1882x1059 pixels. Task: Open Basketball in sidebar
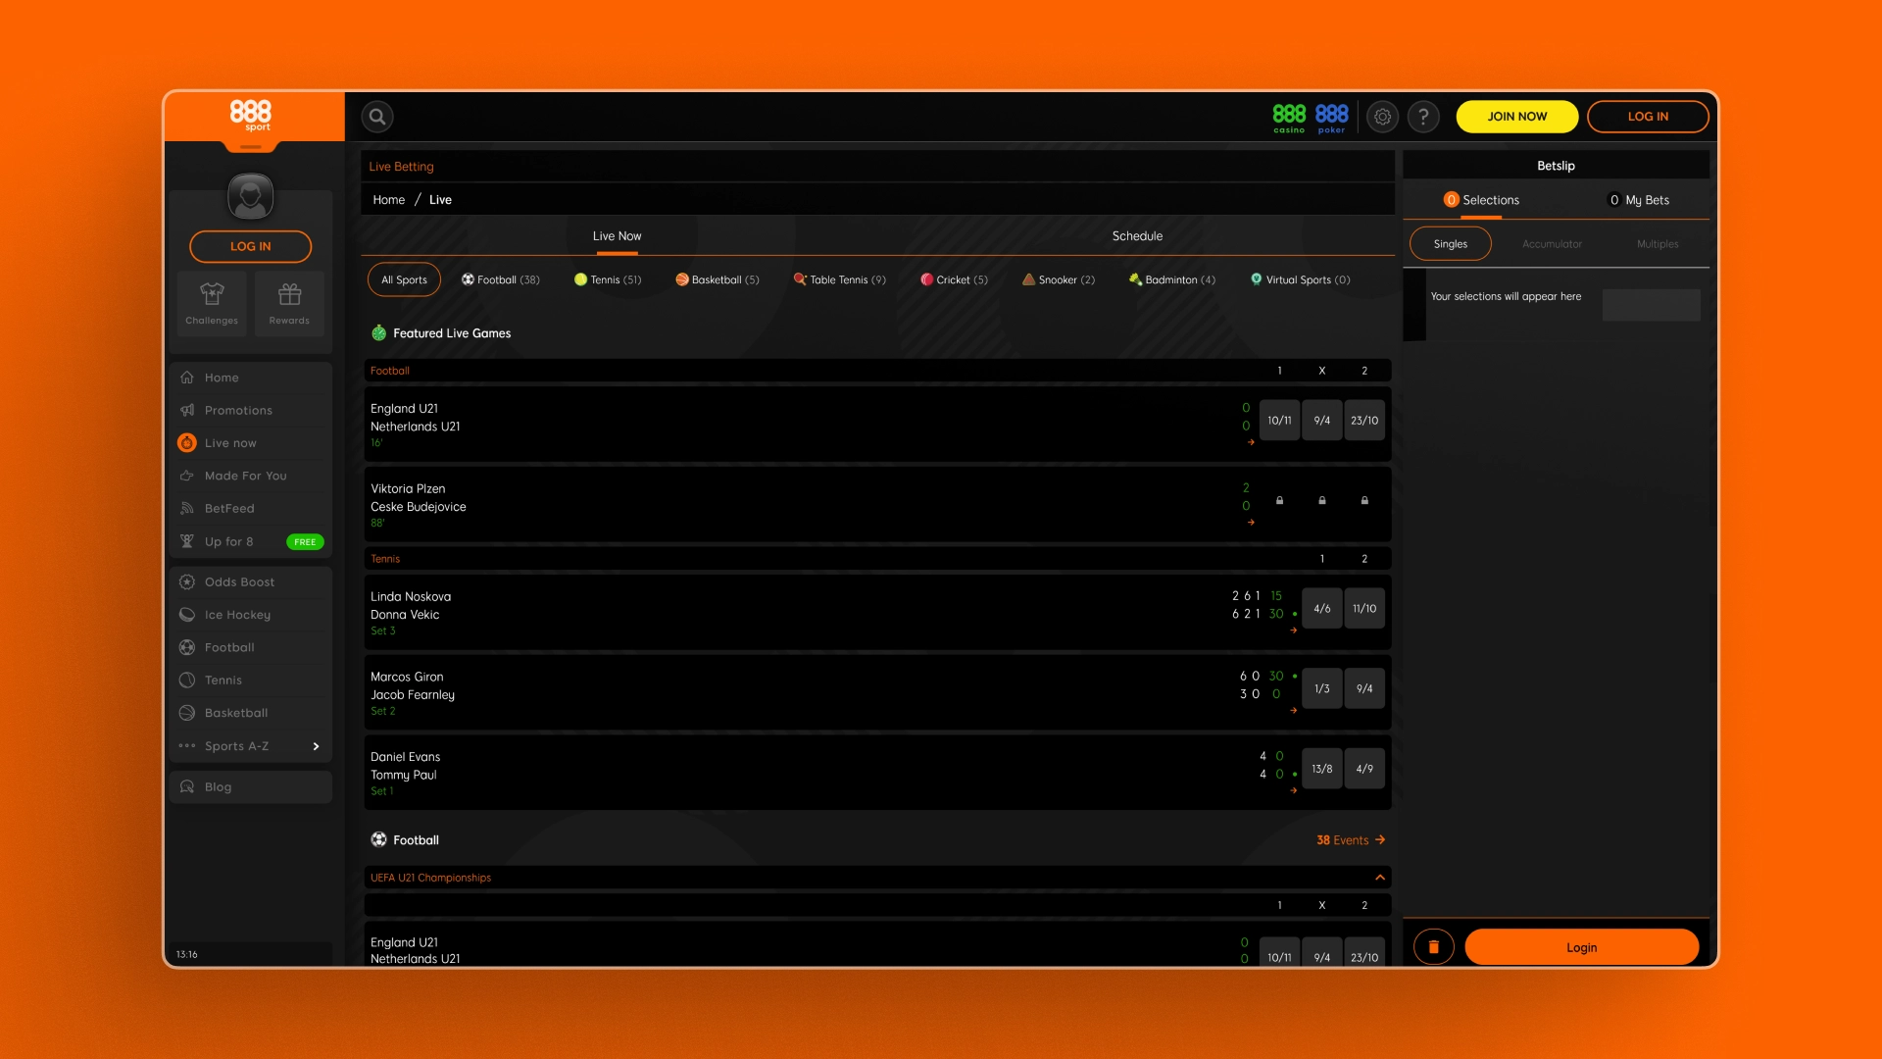click(x=251, y=713)
